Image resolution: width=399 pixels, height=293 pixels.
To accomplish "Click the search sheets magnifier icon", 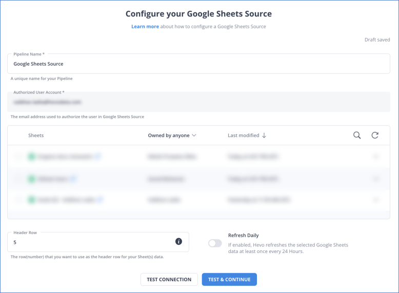I will coord(357,135).
